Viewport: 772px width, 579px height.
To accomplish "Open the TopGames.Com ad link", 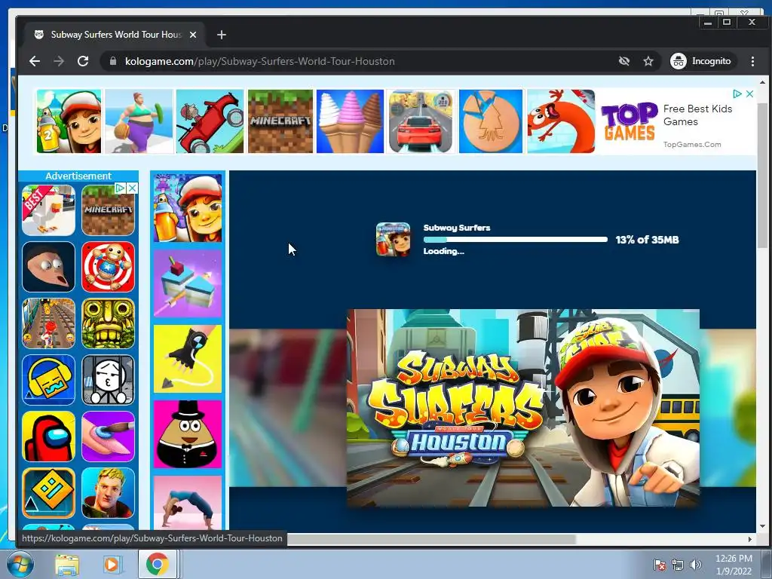I will tap(692, 144).
